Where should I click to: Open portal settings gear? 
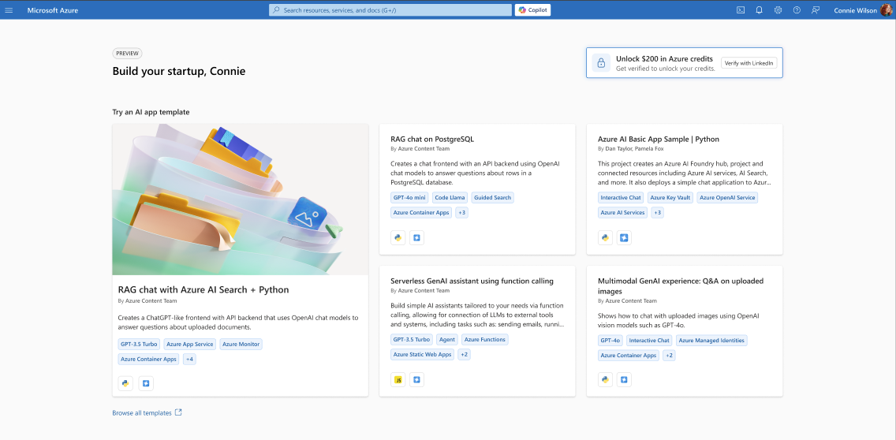point(778,10)
